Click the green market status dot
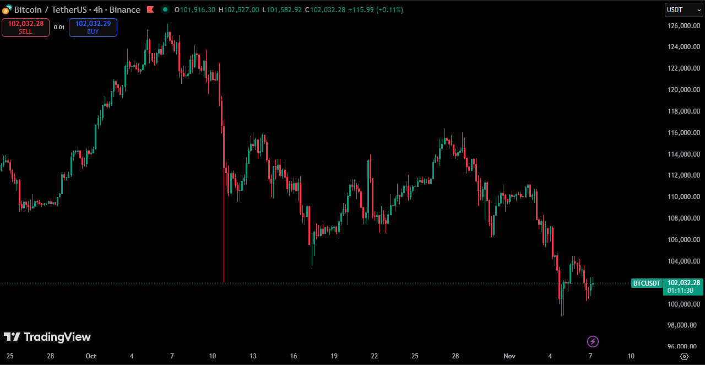 tap(165, 9)
